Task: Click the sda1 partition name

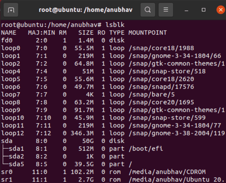Action: pos(16,149)
